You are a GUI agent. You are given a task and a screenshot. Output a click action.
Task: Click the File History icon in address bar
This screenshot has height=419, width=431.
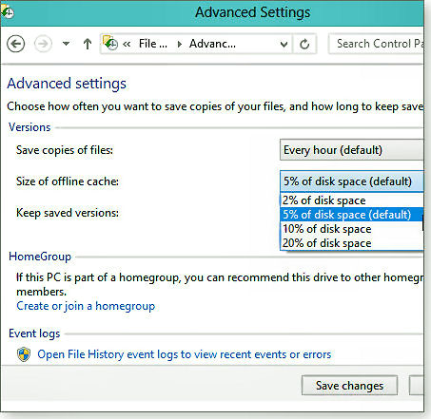pyautogui.click(x=110, y=43)
